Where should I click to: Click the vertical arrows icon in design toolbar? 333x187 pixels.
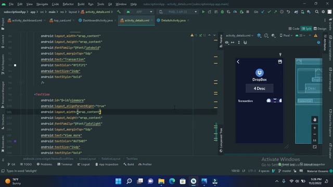tap(239, 43)
